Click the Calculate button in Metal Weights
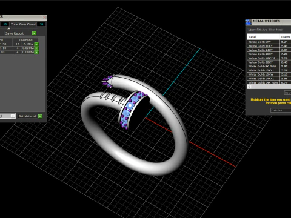Image resolution: width=291 pixels, height=218 pixels. 281,110
